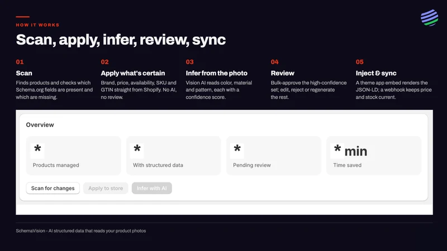Screen dimensions: 447x251
Task: Click the 'Bulk-approve the high-confidence' description
Action: coord(309,90)
